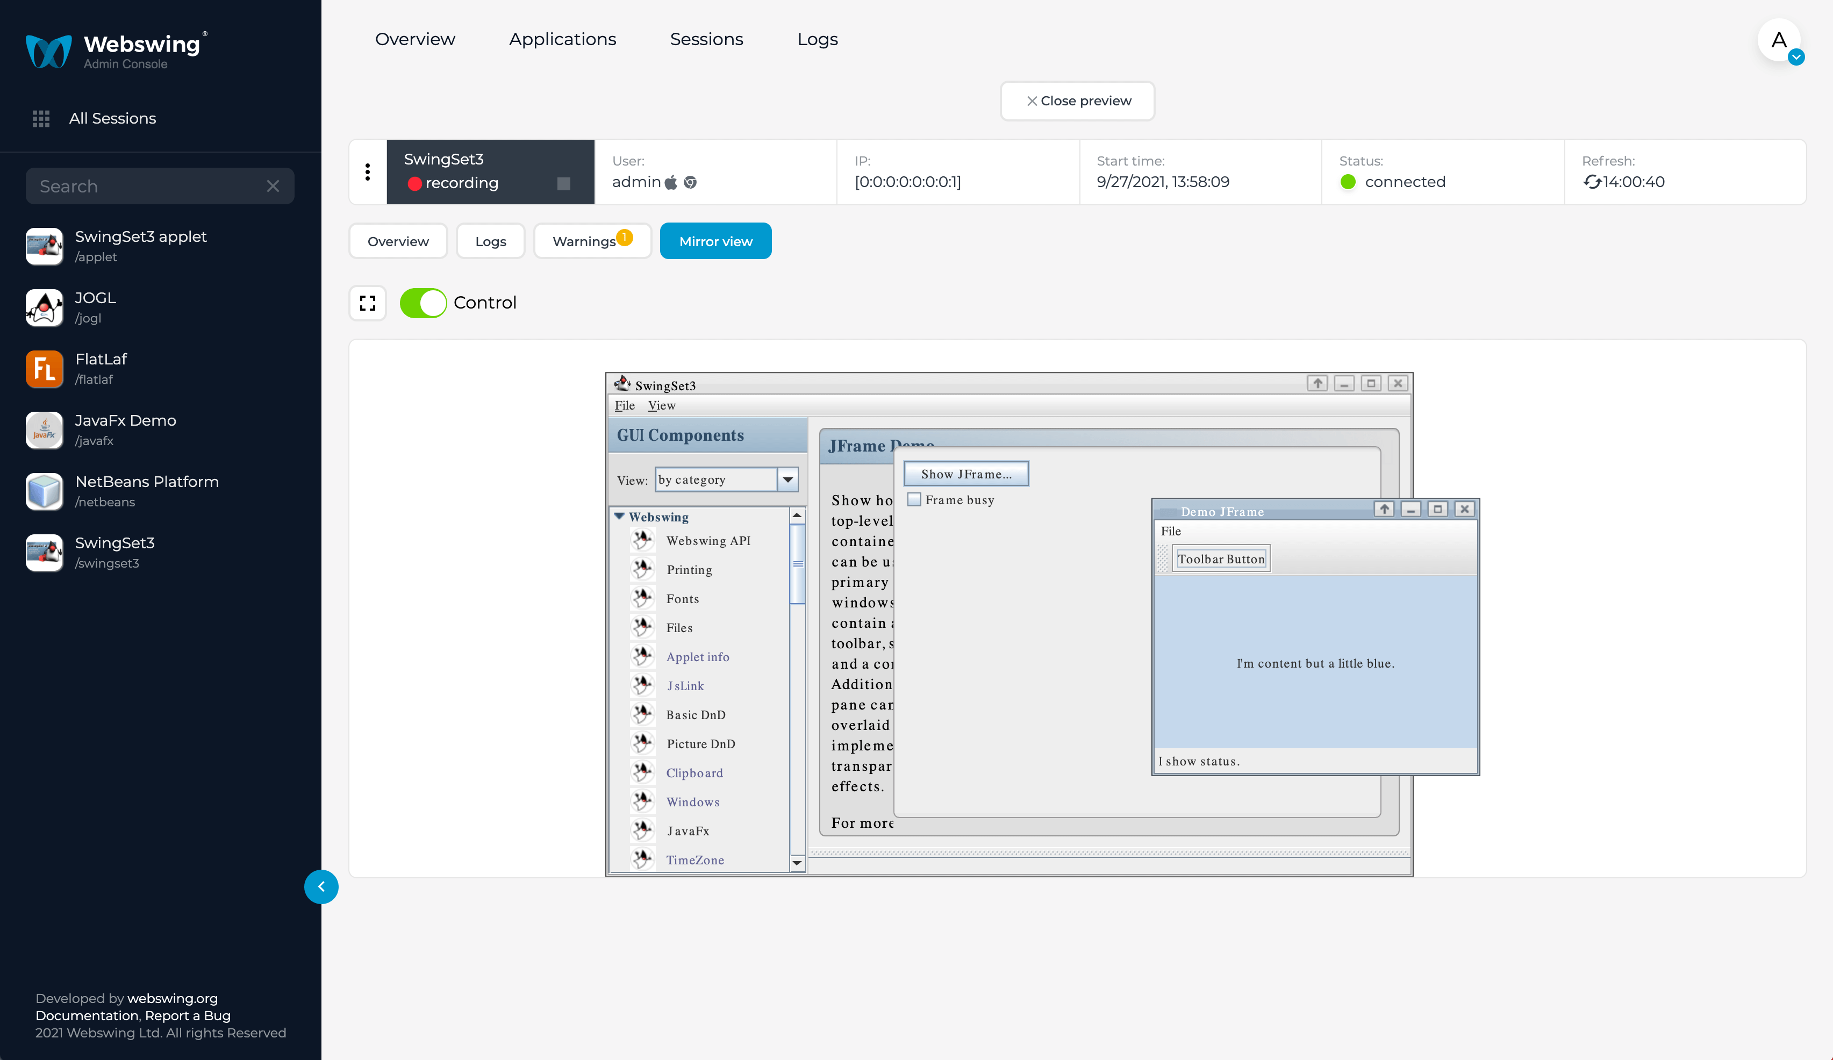Click the Webswing logo icon

pos(49,51)
